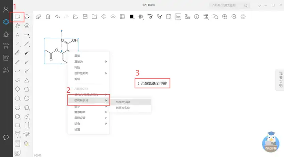Zoom in with the plus magnifier
The height and width of the screenshot is (157, 284).
coord(224,17)
